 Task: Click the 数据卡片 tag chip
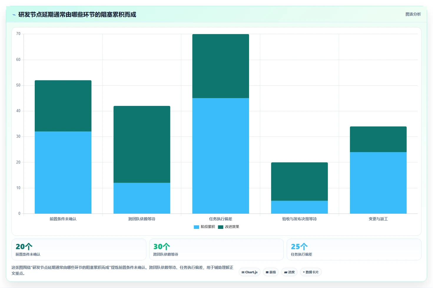[311, 272]
